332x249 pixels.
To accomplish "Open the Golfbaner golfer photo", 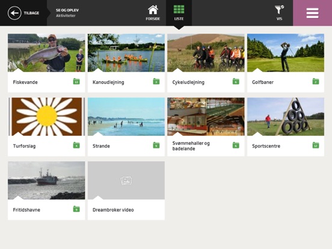I will (x=286, y=53).
